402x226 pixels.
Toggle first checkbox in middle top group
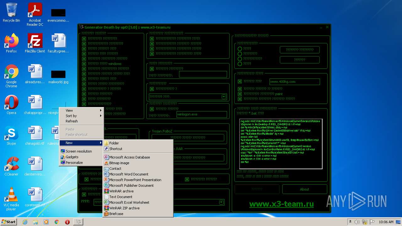click(152, 39)
